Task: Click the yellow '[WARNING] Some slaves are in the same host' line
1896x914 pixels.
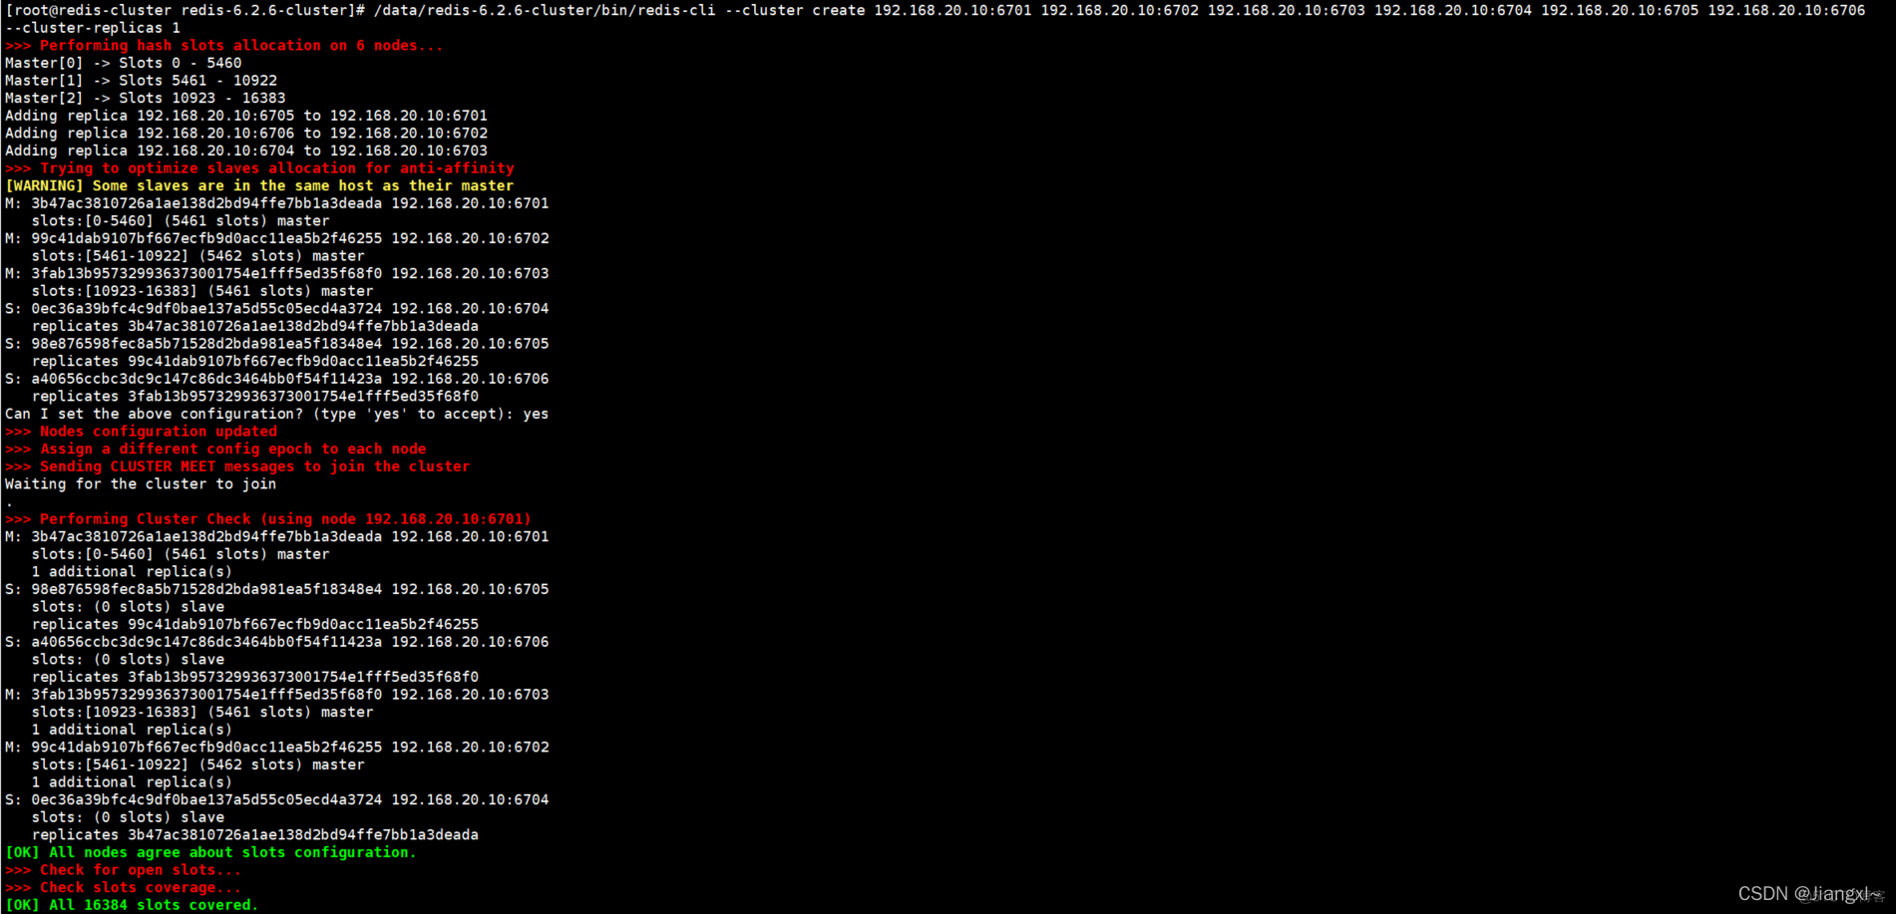Action: (259, 185)
